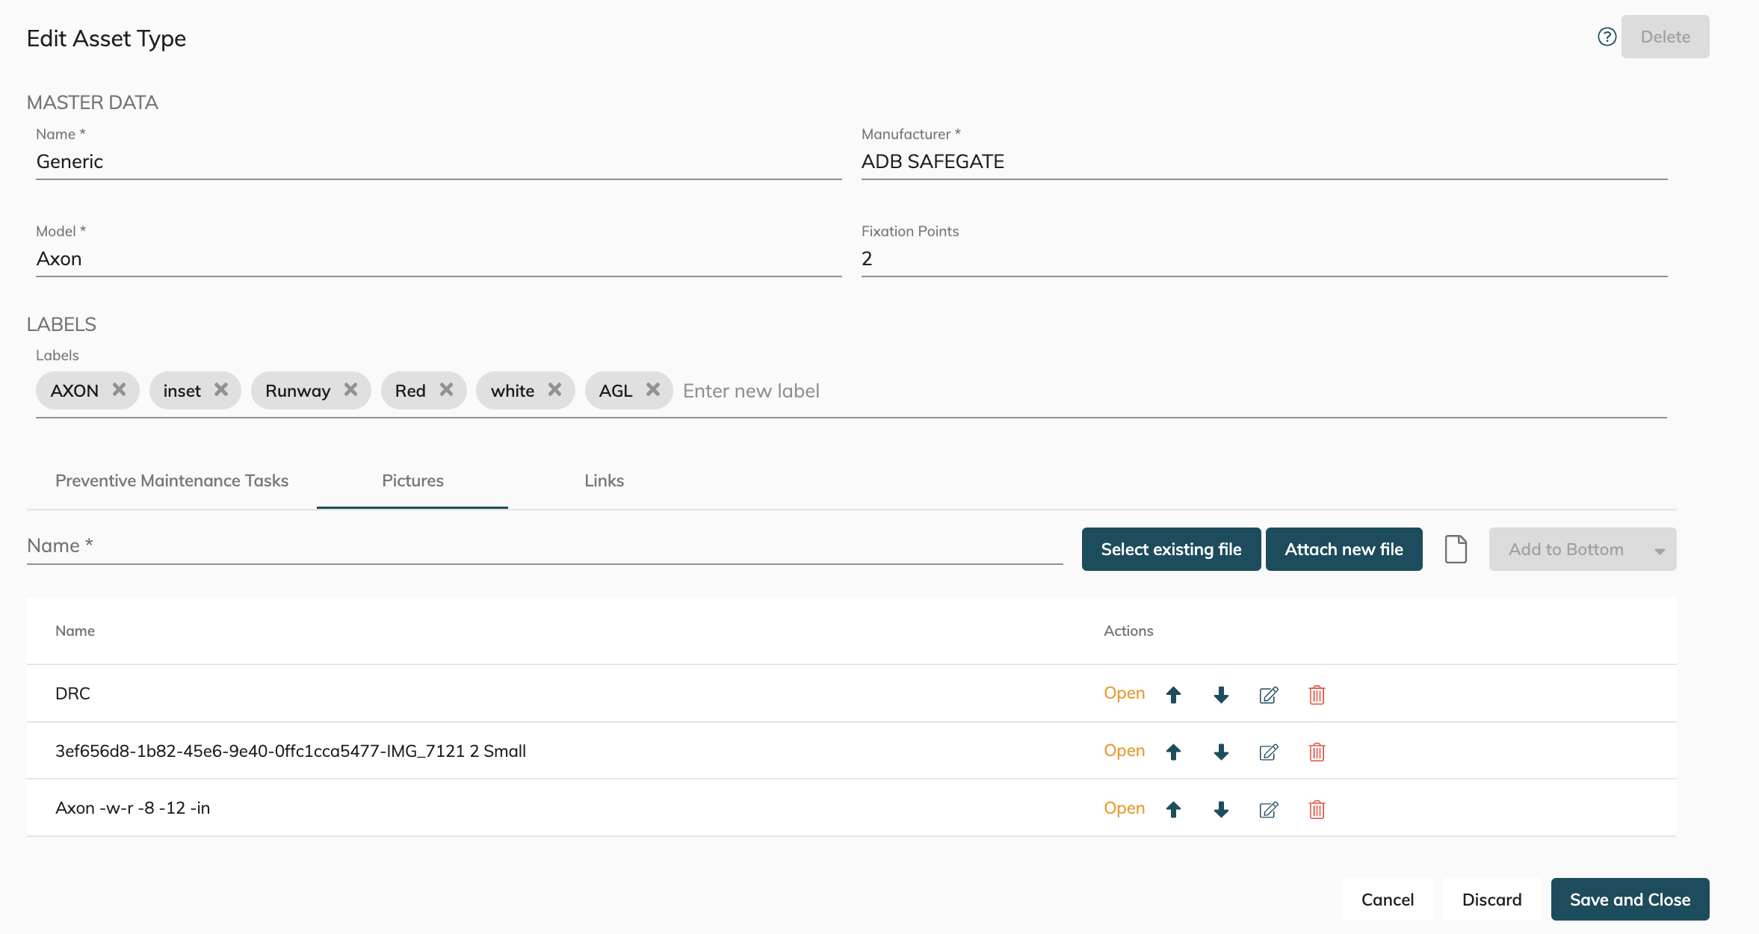
Task: Delete the DRC picture row
Action: [x=1317, y=695]
